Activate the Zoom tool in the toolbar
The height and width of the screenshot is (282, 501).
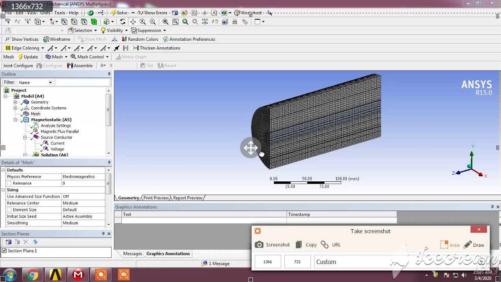click(142, 22)
